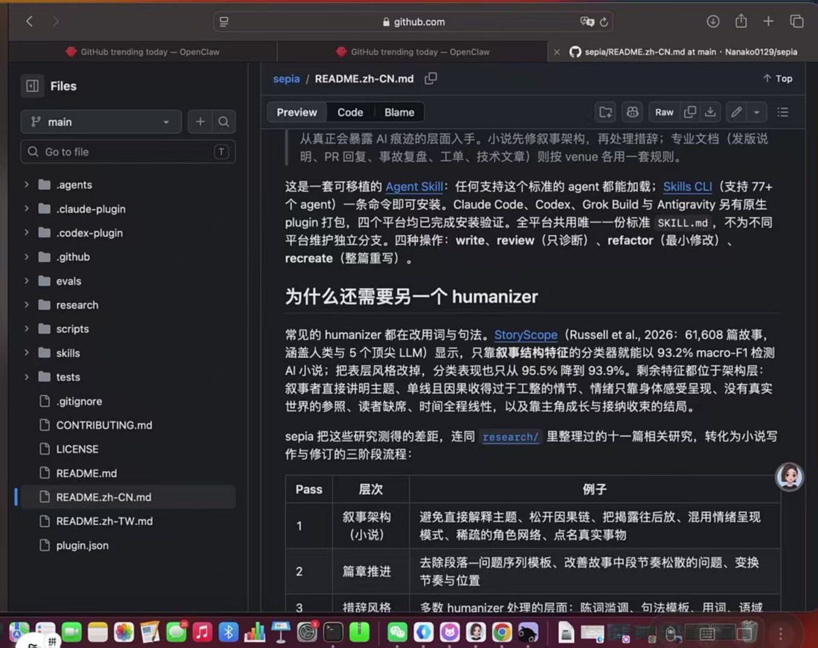Open Terminal from the Dock

coord(333,632)
